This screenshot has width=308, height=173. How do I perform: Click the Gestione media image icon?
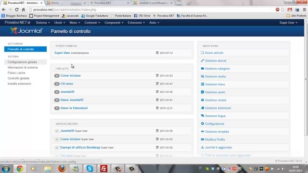click(203, 76)
